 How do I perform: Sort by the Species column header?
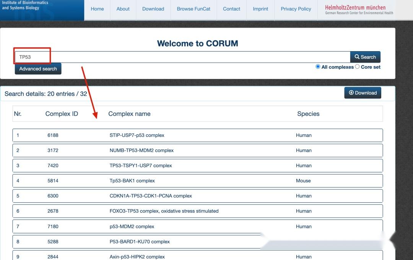[x=309, y=114]
